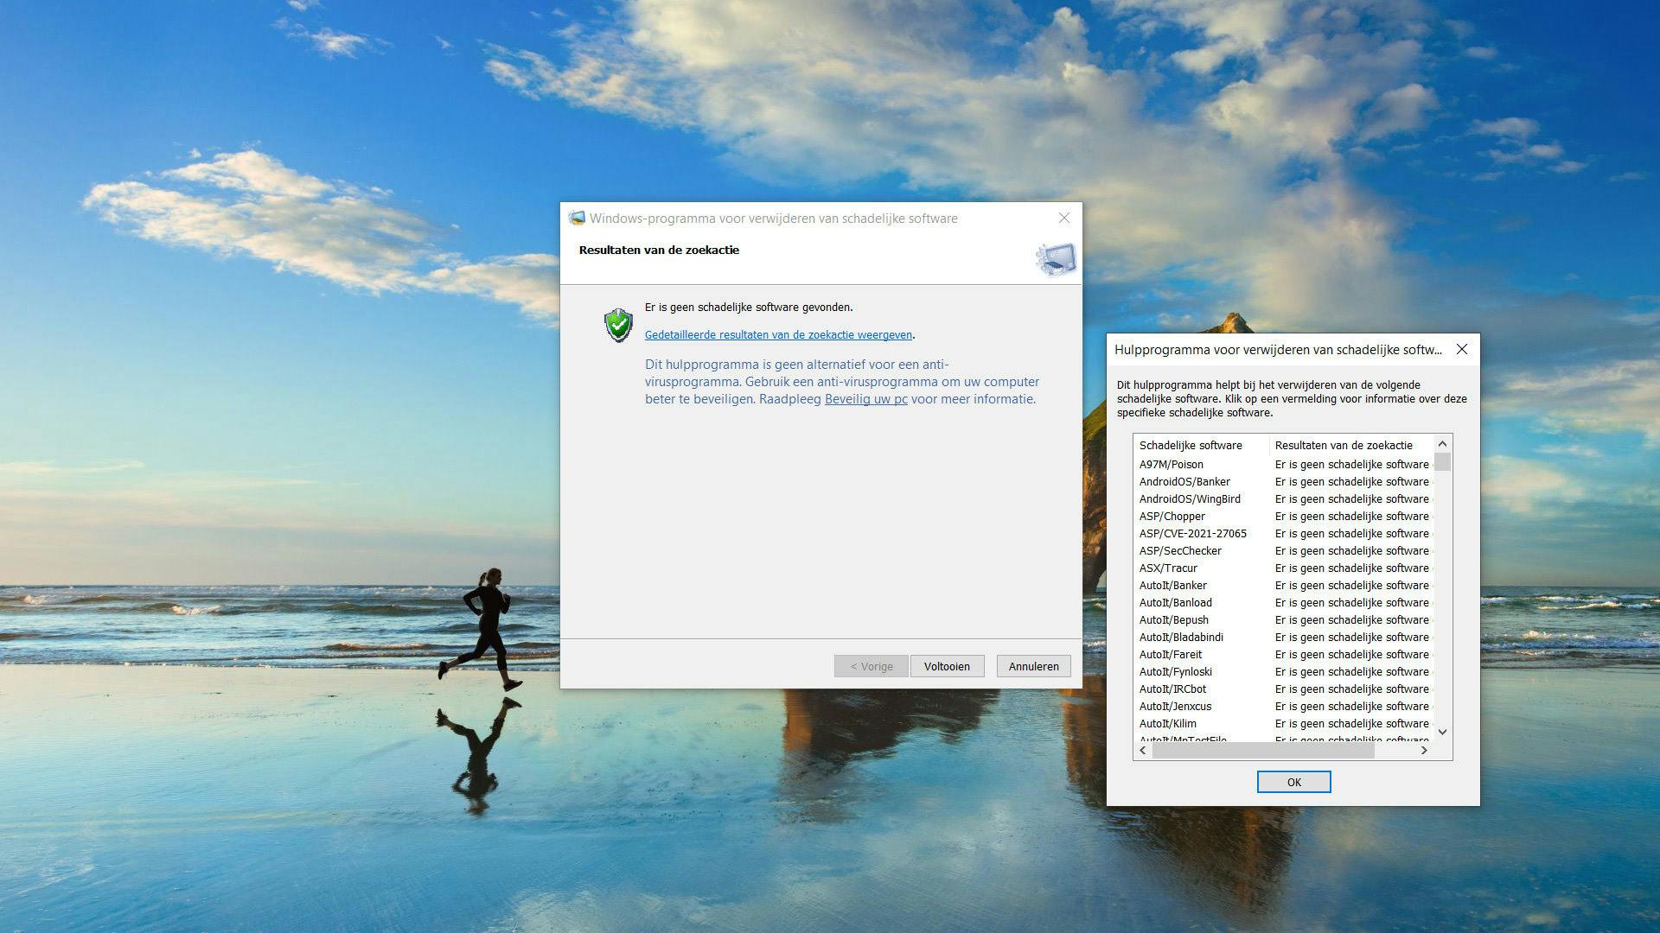Open Gedetailleerde resultaten van de zoekactie link

(778, 335)
